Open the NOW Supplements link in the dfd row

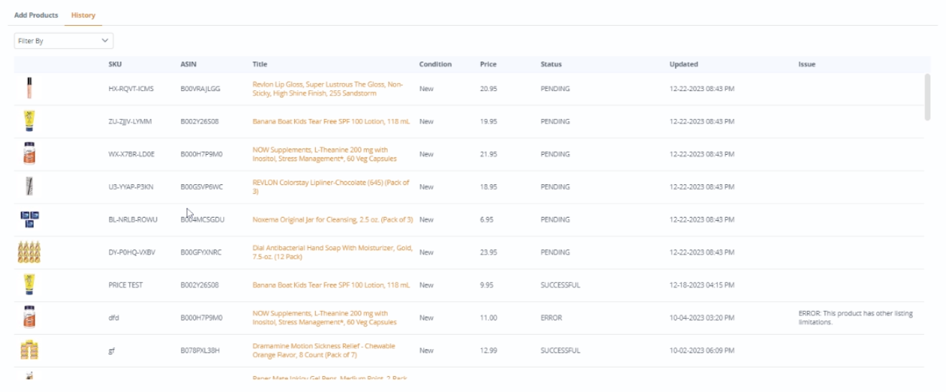tap(324, 317)
